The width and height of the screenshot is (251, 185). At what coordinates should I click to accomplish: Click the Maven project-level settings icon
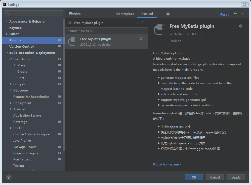coord(59,65)
